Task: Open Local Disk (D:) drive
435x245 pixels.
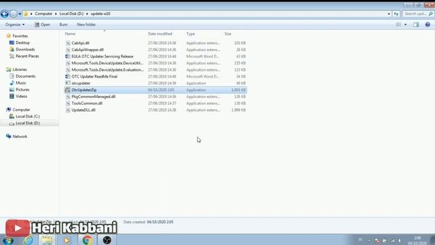Action: [x=28, y=123]
